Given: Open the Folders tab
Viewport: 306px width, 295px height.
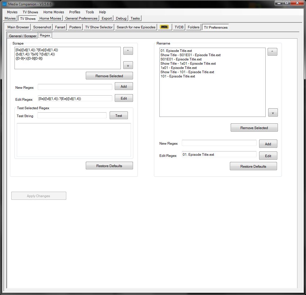Looking at the screenshot, I should coord(193,27).
